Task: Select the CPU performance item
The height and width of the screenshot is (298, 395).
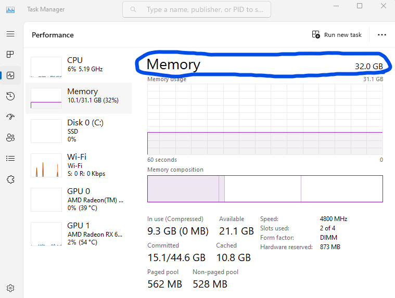Action: click(79, 64)
